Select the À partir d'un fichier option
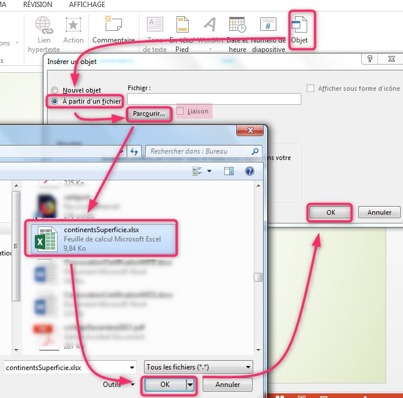Screen dimensions: 403x398 coord(55,101)
